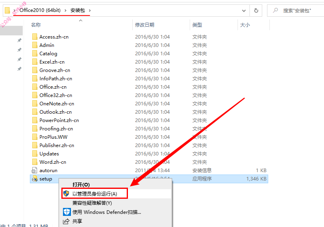Select the Updates folder icon
324x227 pixels.
[x=35, y=153]
